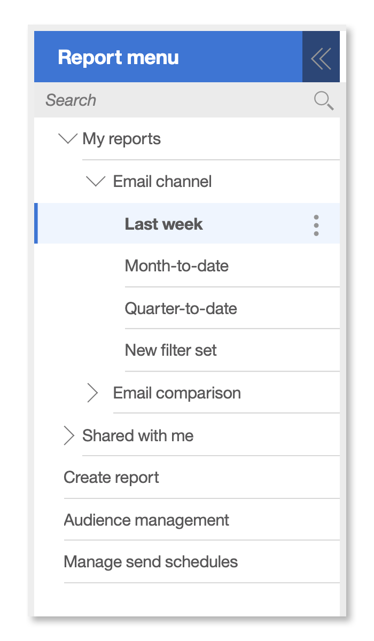Open the Month-to-date report
The image size is (374, 641).
[177, 265]
